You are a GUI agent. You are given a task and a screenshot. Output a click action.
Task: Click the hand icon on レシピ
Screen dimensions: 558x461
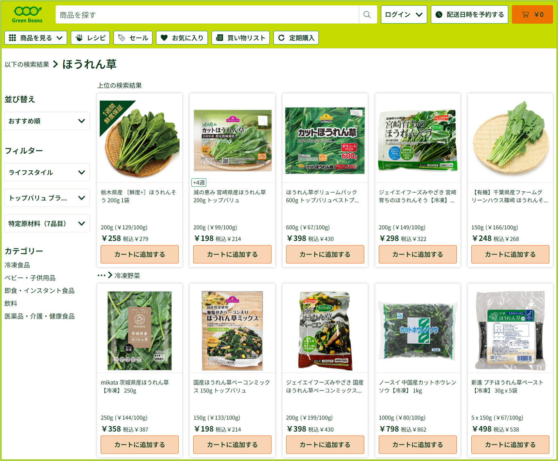coord(79,38)
